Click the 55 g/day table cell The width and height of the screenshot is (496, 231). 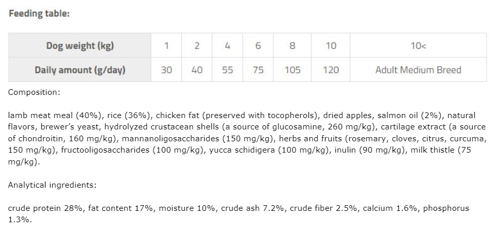tap(227, 70)
